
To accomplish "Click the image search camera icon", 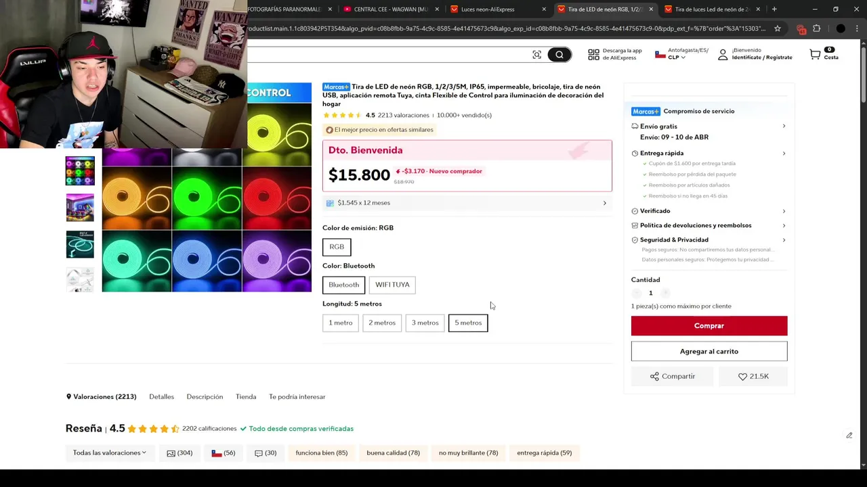I will click(x=536, y=55).
